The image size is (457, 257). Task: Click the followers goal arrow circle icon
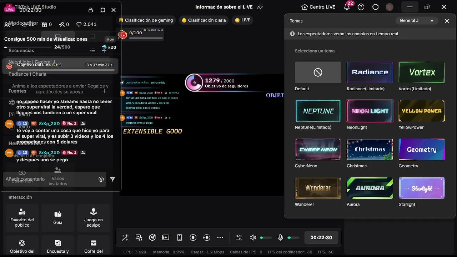[194, 83]
